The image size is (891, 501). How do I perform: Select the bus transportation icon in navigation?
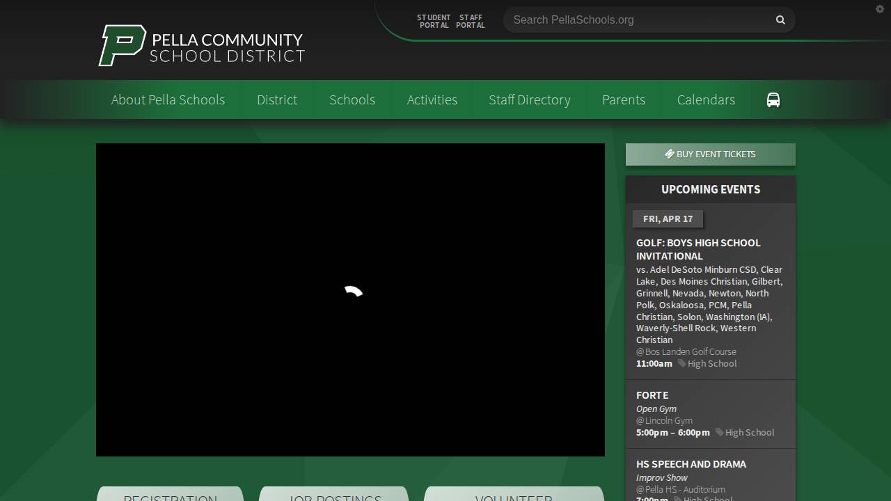point(773,100)
